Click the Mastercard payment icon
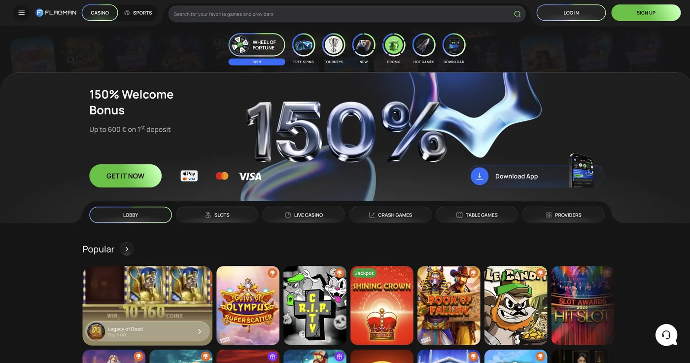 pos(222,176)
